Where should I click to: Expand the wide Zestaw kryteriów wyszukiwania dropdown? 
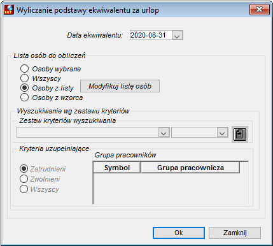pyautogui.click(x=164, y=133)
